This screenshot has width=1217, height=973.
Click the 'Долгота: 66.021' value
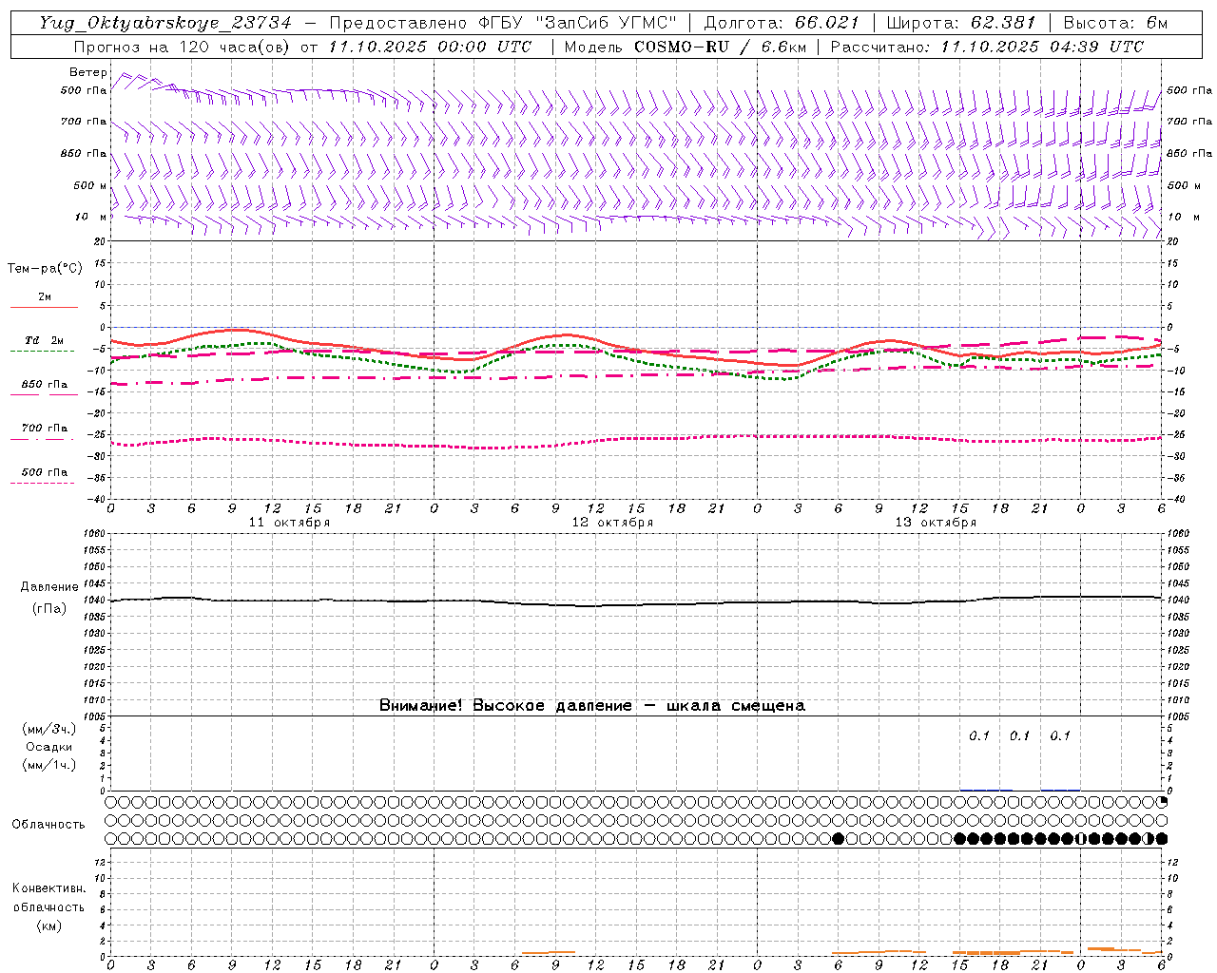(x=782, y=23)
